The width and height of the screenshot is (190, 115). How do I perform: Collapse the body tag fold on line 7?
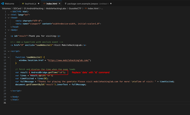point(9,30)
